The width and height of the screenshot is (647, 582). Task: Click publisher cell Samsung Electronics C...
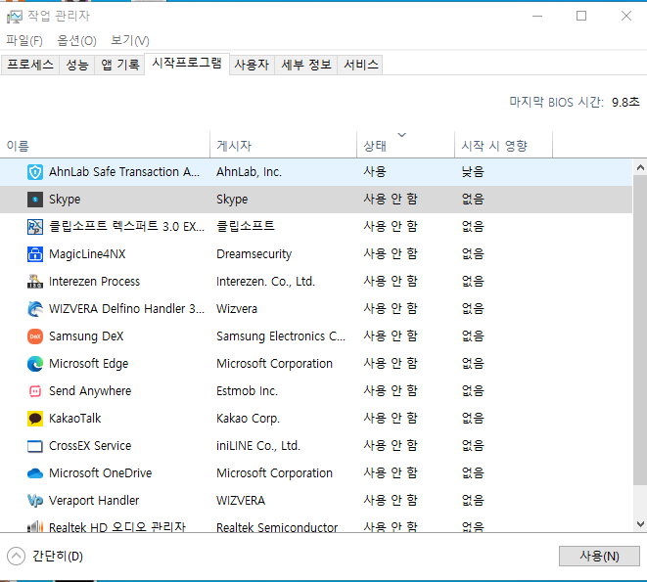(281, 336)
